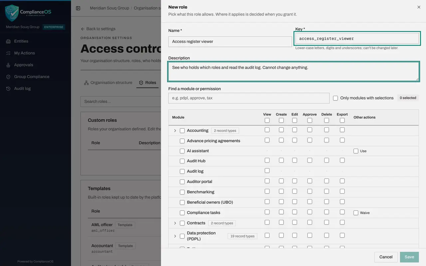Image resolution: width=426 pixels, height=266 pixels.
Task: Click the Key input field
Action: [x=357, y=39]
